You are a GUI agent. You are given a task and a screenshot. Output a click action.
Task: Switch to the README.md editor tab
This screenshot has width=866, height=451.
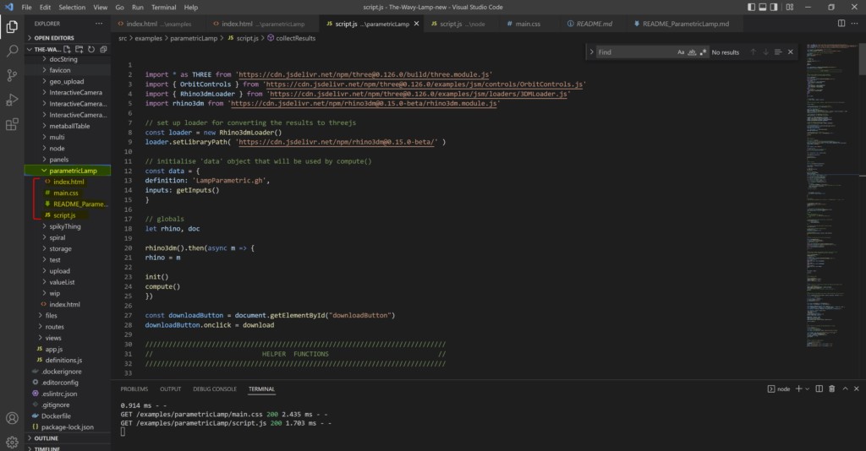tap(593, 24)
